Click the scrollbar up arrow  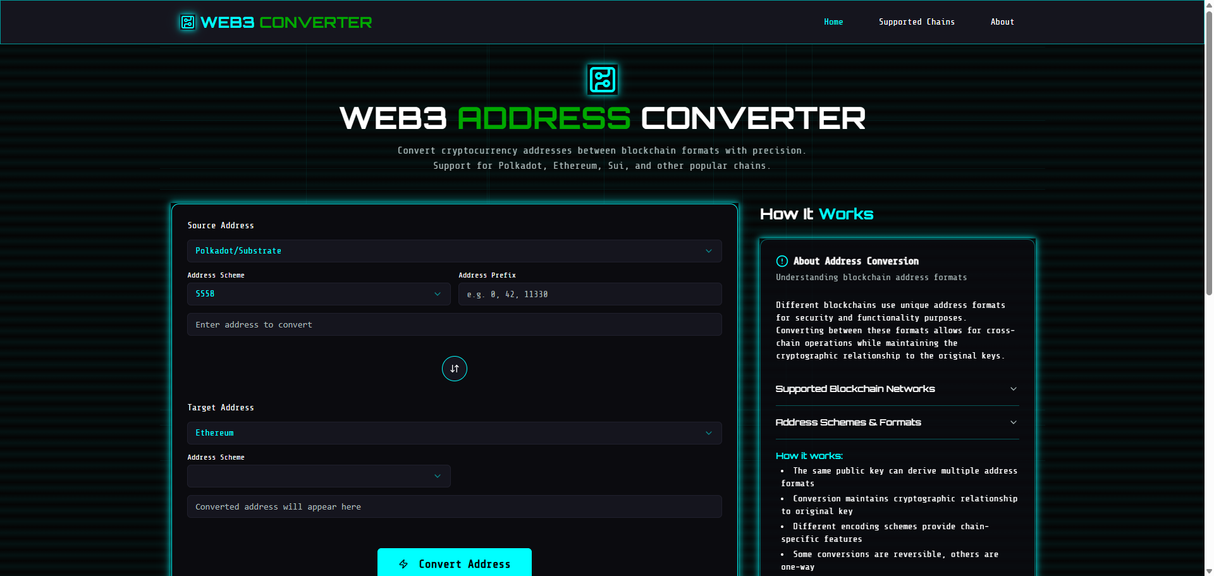[x=1208, y=4]
